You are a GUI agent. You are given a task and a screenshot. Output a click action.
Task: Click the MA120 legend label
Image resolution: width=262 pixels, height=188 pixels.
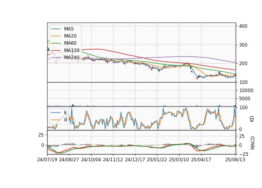click(72, 50)
